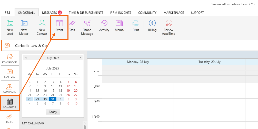This screenshot has width=258, height=129.
Task: Jump to Today in mini calendar
Action: tap(53, 112)
